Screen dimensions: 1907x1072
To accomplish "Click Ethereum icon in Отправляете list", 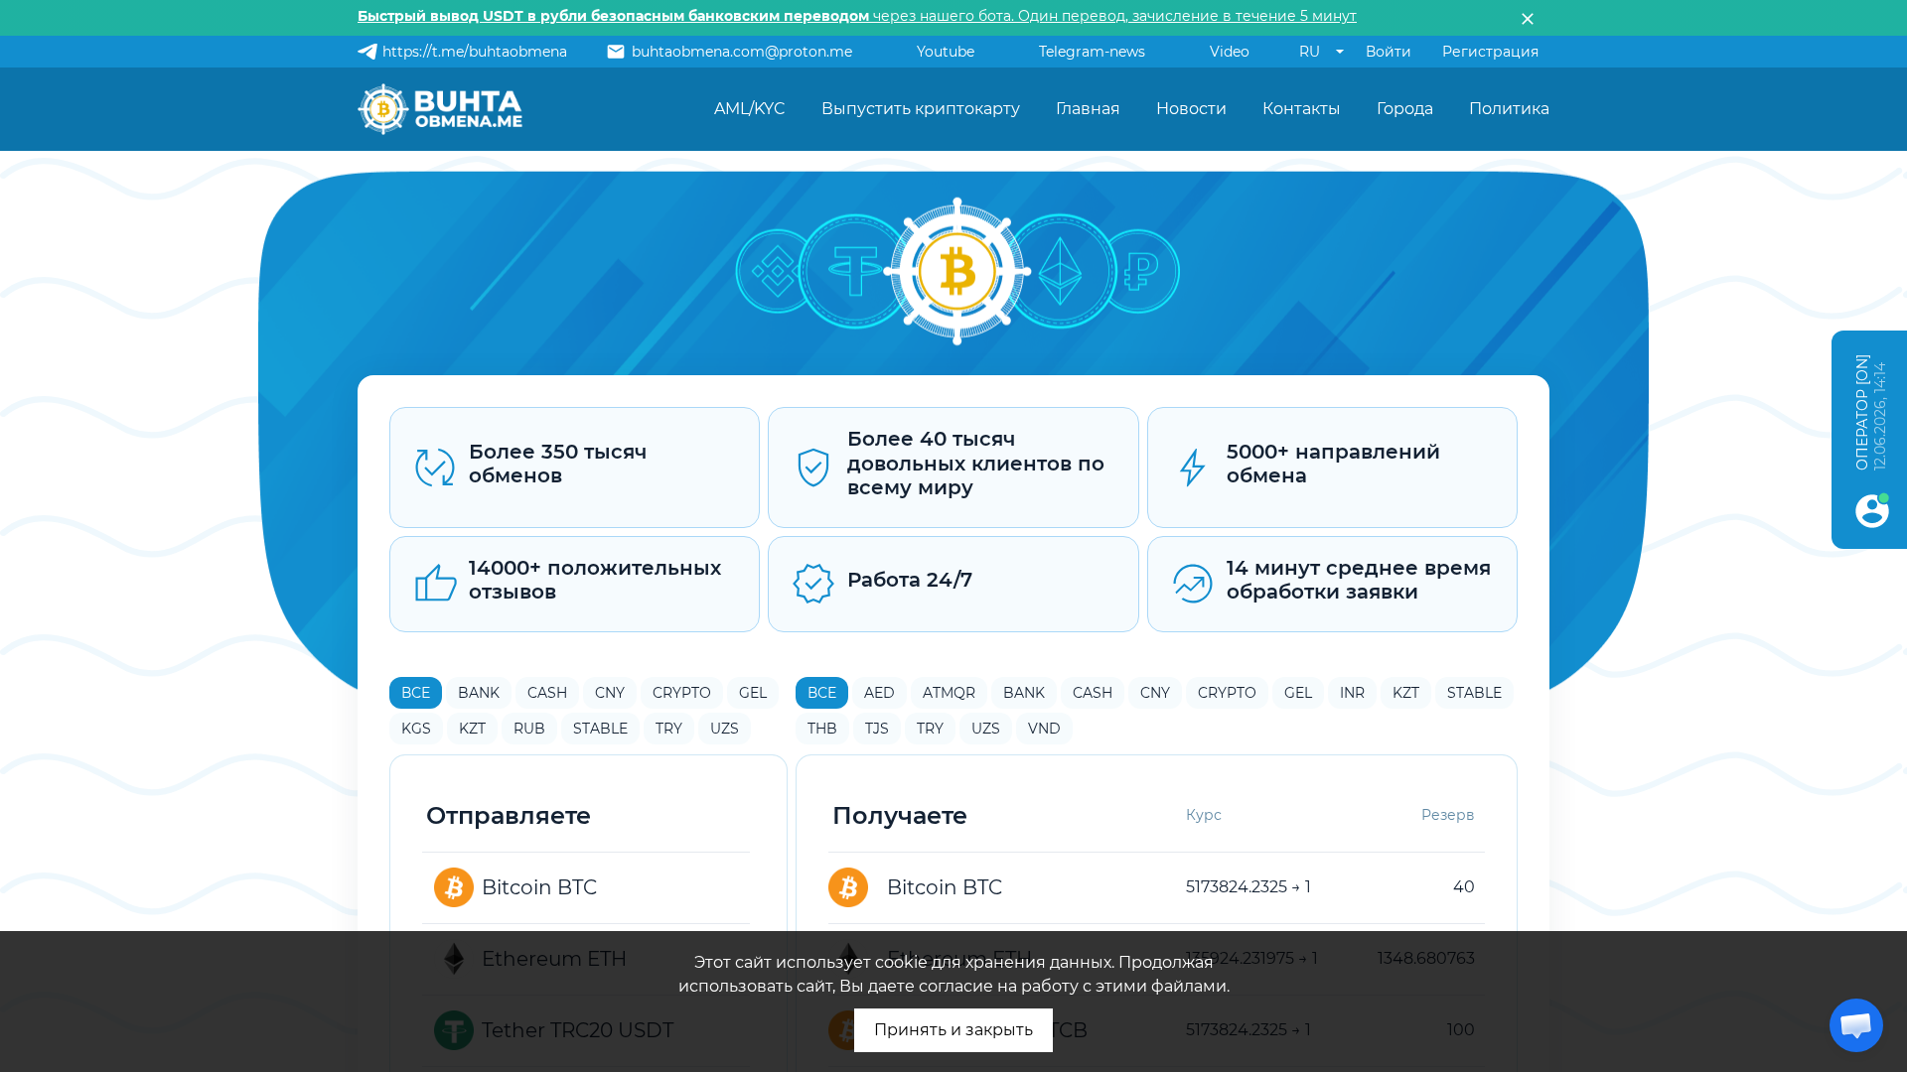I will (x=454, y=959).
